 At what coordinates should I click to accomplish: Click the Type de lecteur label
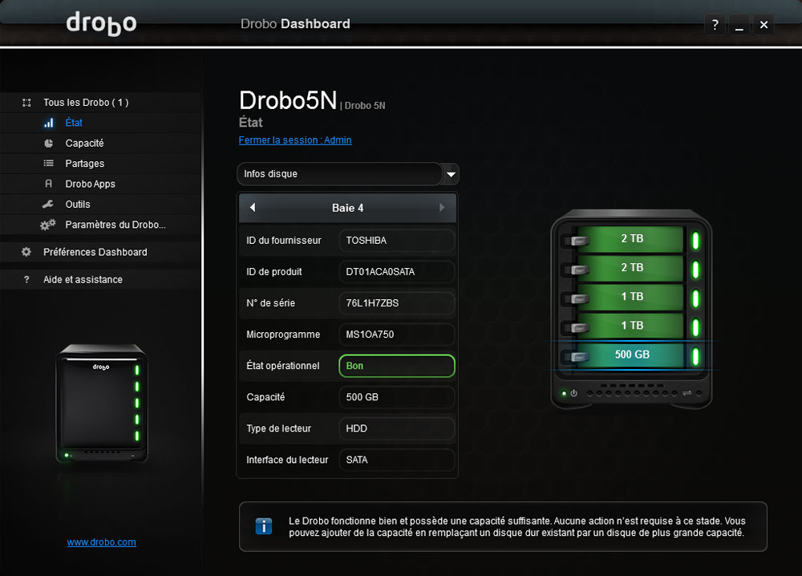click(x=279, y=428)
